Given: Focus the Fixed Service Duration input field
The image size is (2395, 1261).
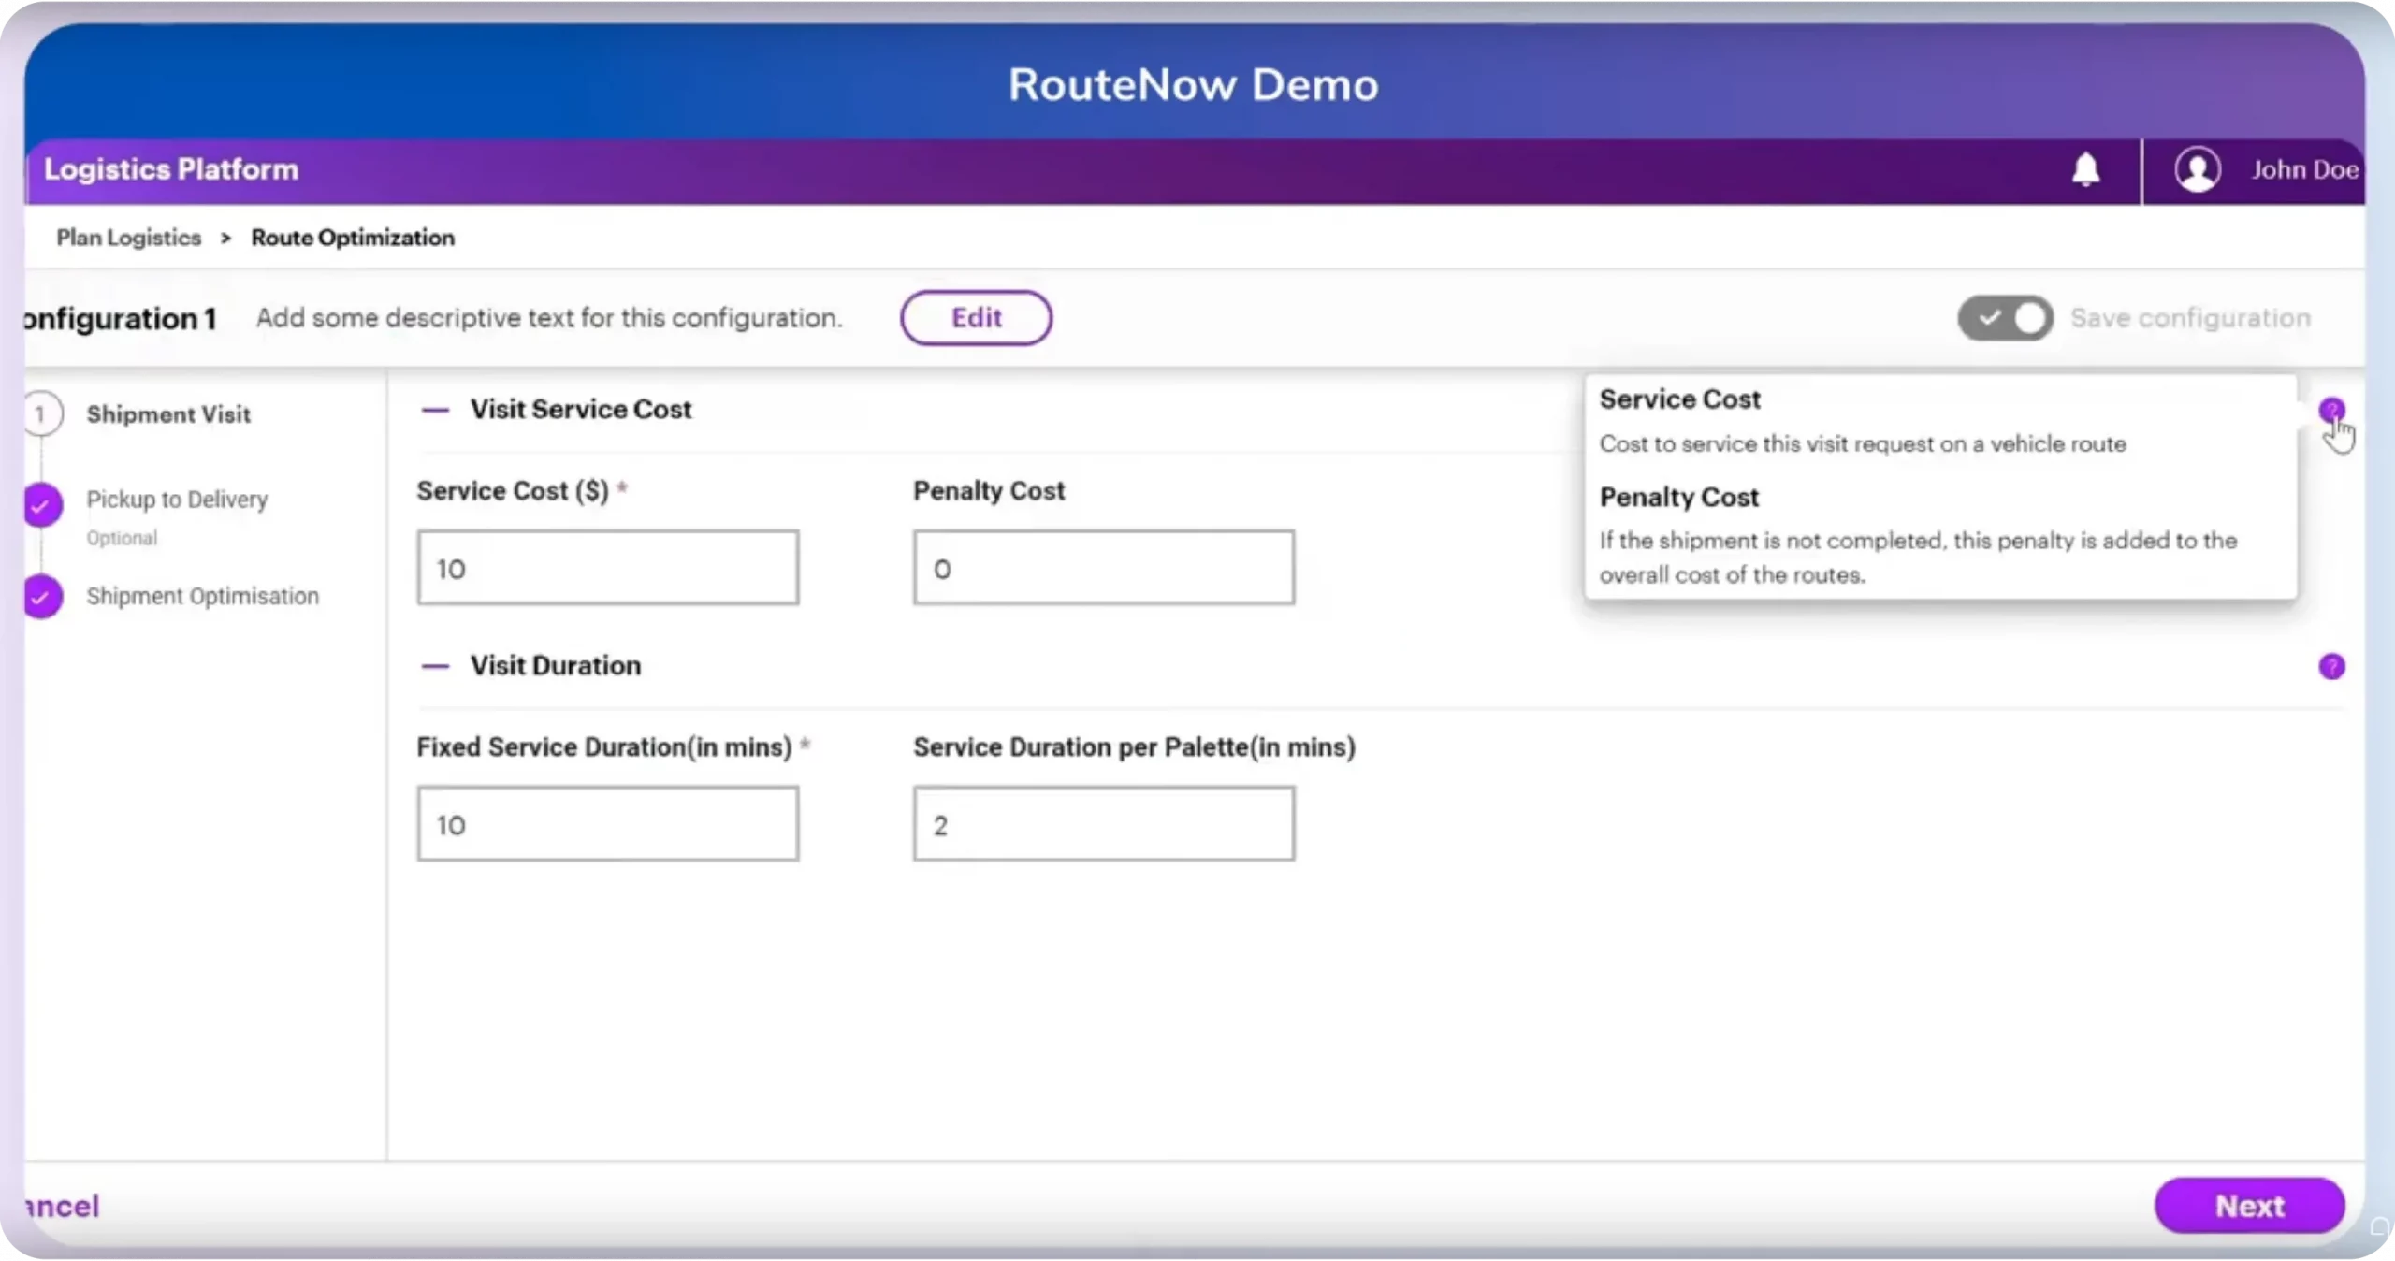Looking at the screenshot, I should [608, 823].
